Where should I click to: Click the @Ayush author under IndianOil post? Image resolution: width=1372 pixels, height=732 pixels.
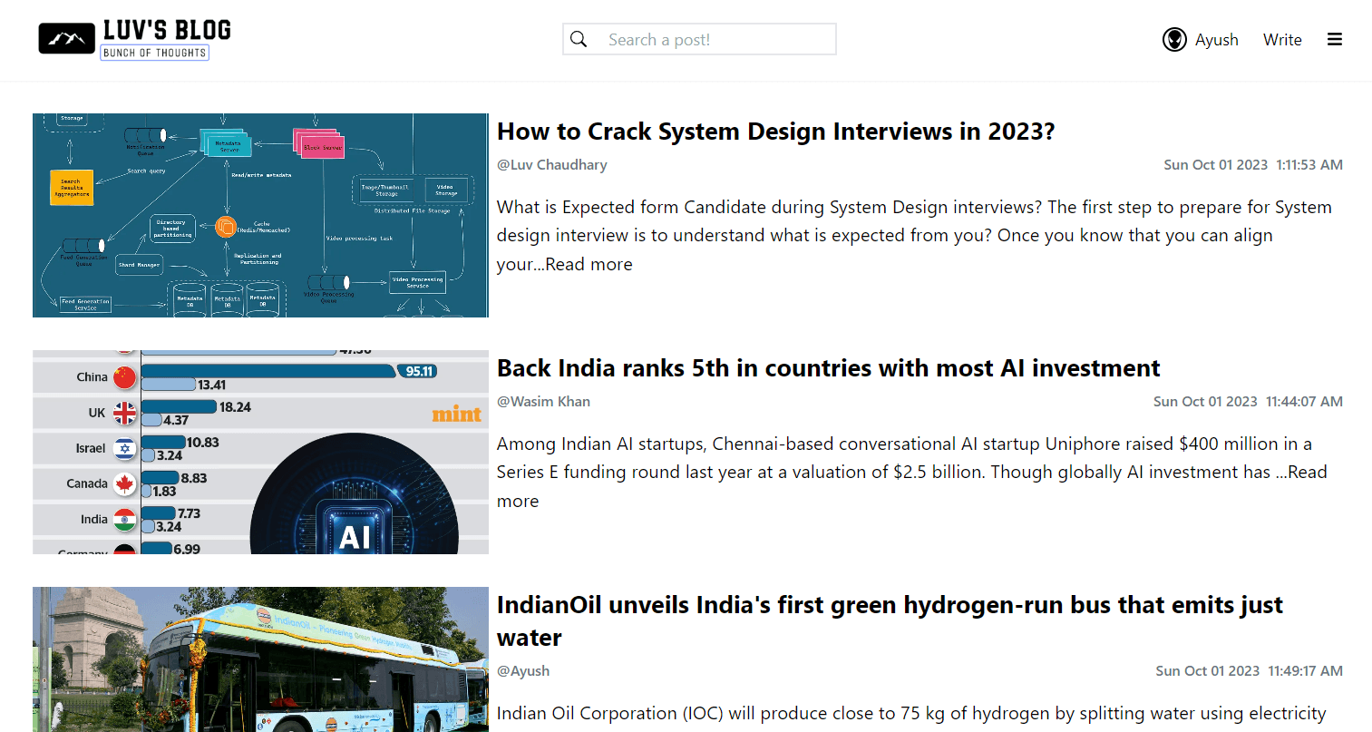(523, 671)
